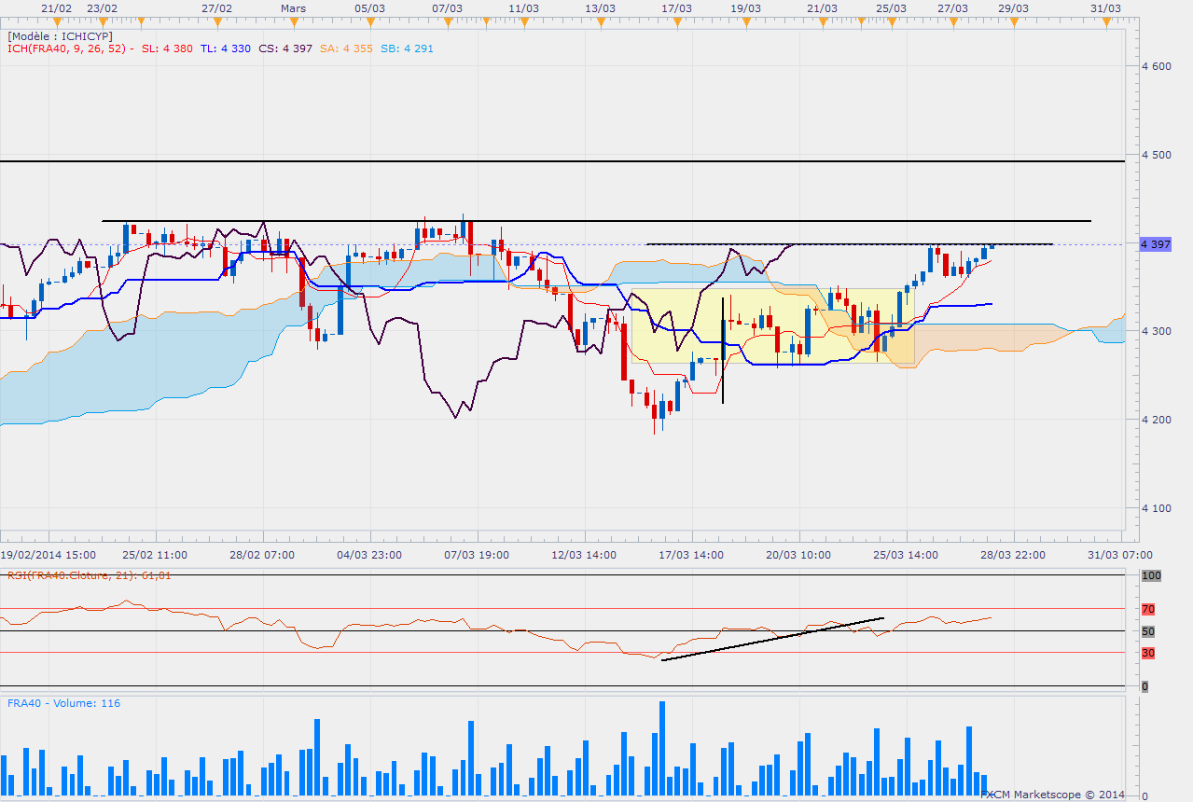Select the "12/03 14:00" time axis label
The width and height of the screenshot is (1193, 802).
pos(585,555)
